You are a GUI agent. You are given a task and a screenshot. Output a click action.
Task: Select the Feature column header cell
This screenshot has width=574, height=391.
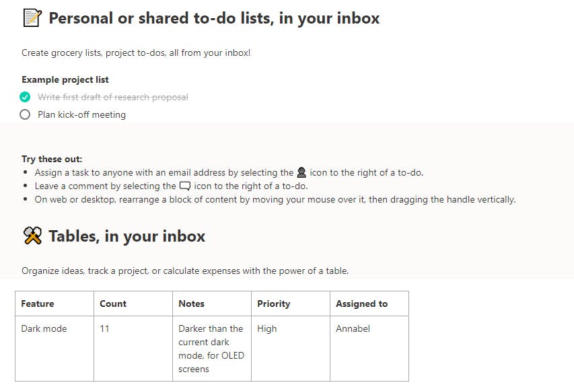coord(54,304)
